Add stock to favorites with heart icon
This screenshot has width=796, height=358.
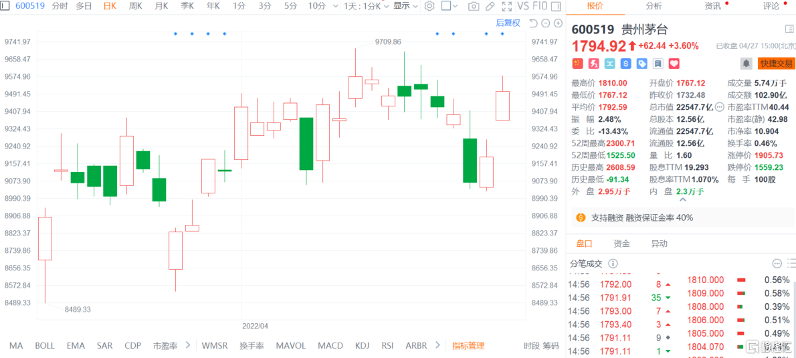[674, 64]
